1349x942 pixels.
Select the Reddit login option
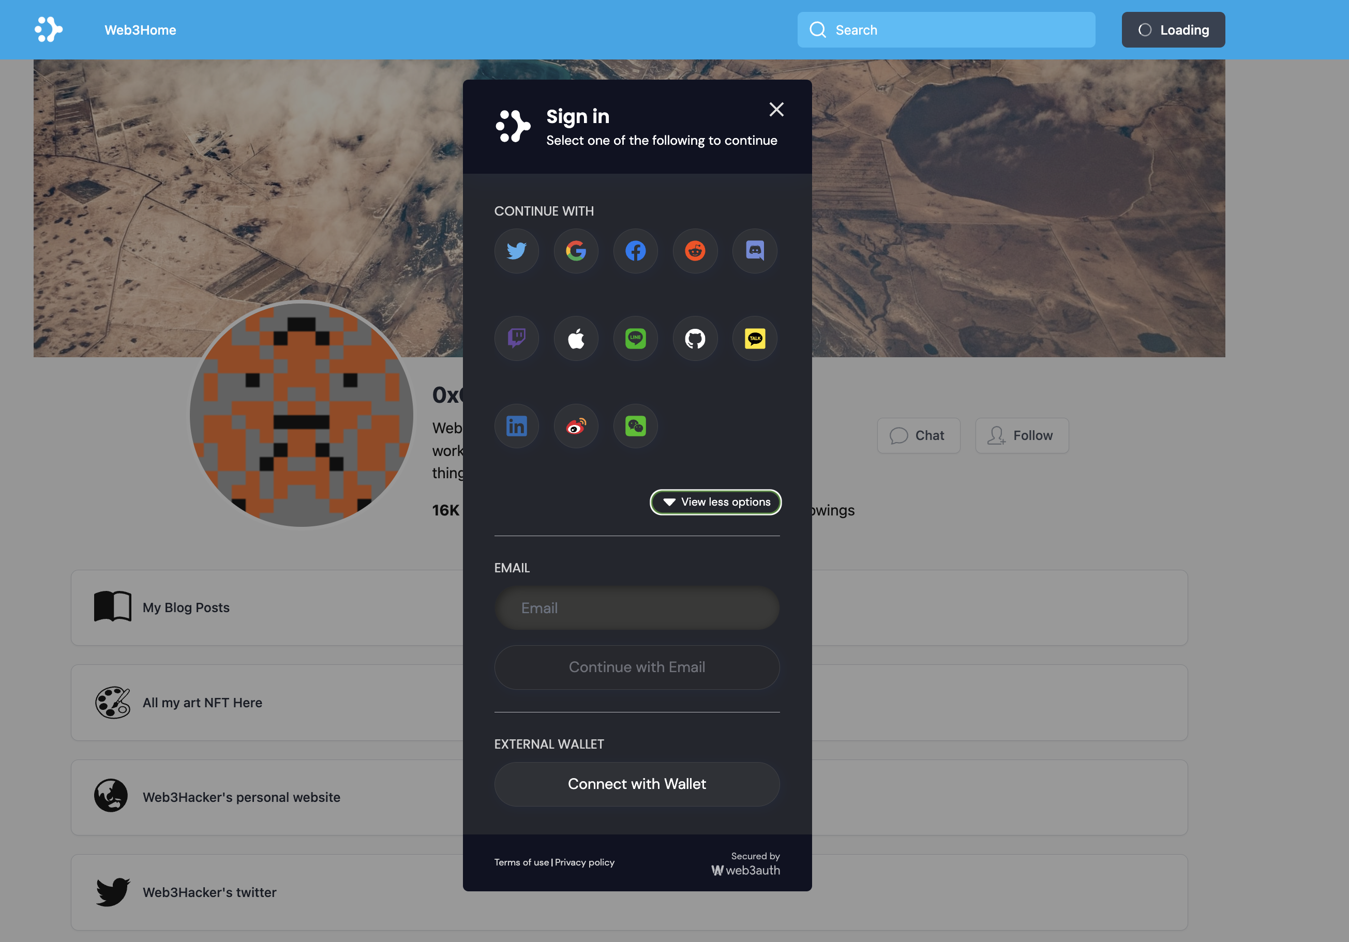695,251
